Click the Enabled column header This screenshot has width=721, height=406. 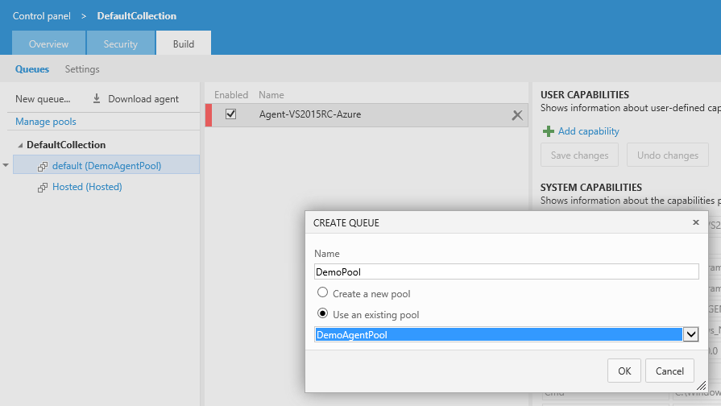coord(231,95)
